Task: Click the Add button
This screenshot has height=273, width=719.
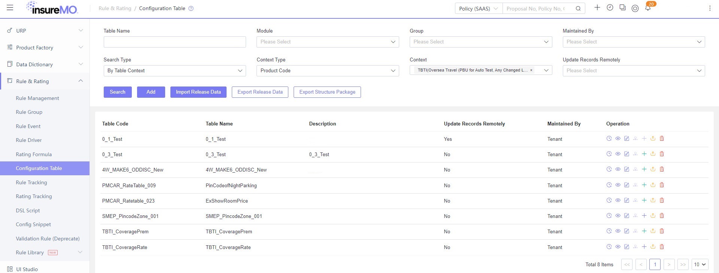Action: point(151,92)
